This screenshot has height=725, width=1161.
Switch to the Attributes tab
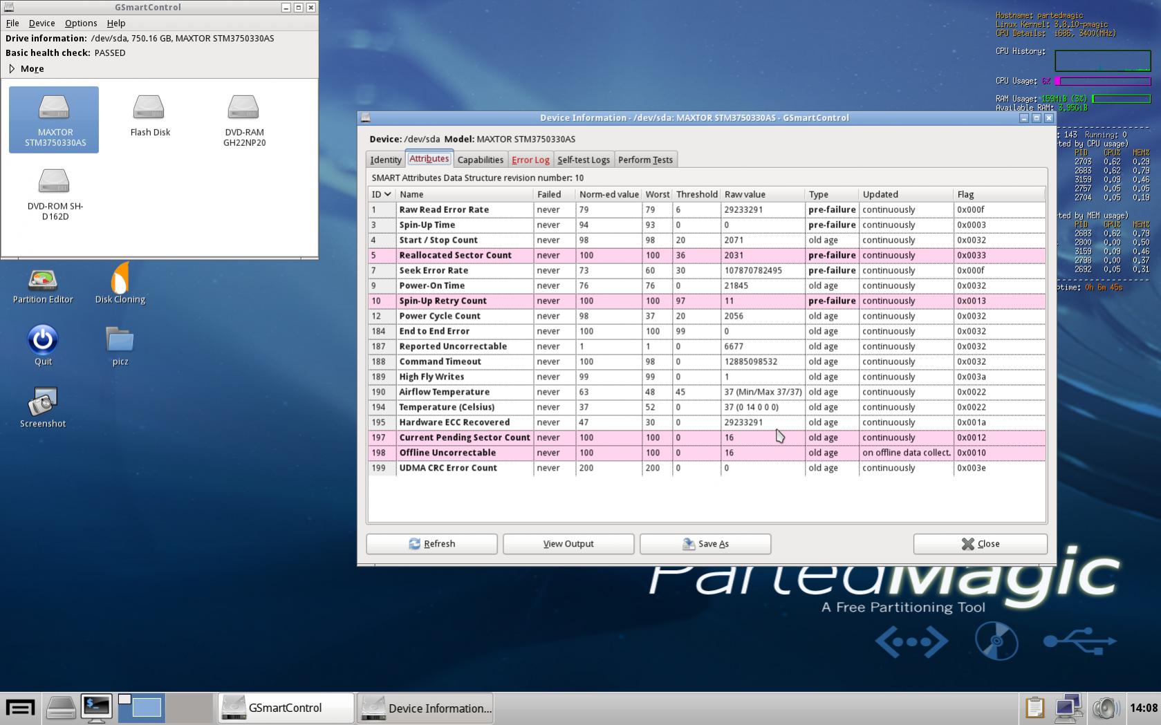click(429, 158)
